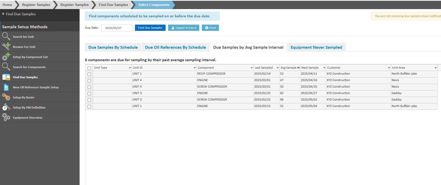The height and width of the screenshot is (185, 441).
Task: Toggle the select-all checkbox in table header
Action: click(x=89, y=68)
